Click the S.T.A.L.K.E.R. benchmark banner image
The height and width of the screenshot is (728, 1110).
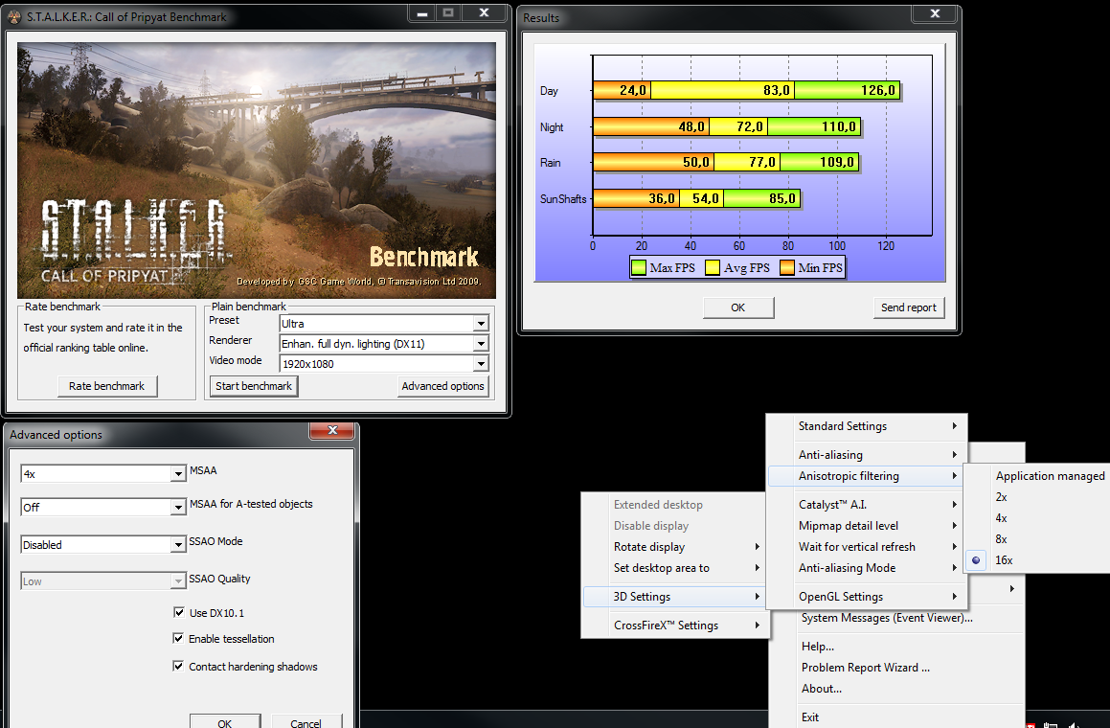257,170
